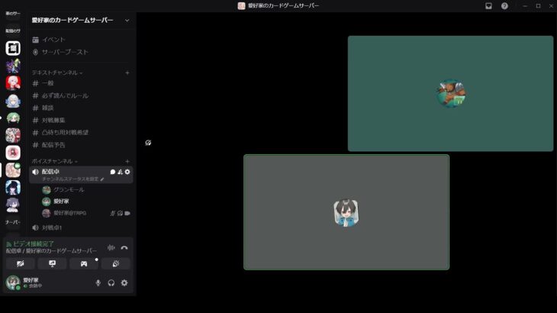Screen dimensions: 557x313
Task: Disconnect from the voice call
Action: tap(124, 247)
